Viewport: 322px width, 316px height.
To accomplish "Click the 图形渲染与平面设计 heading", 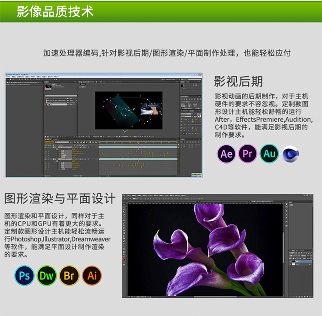I will click(60, 199).
